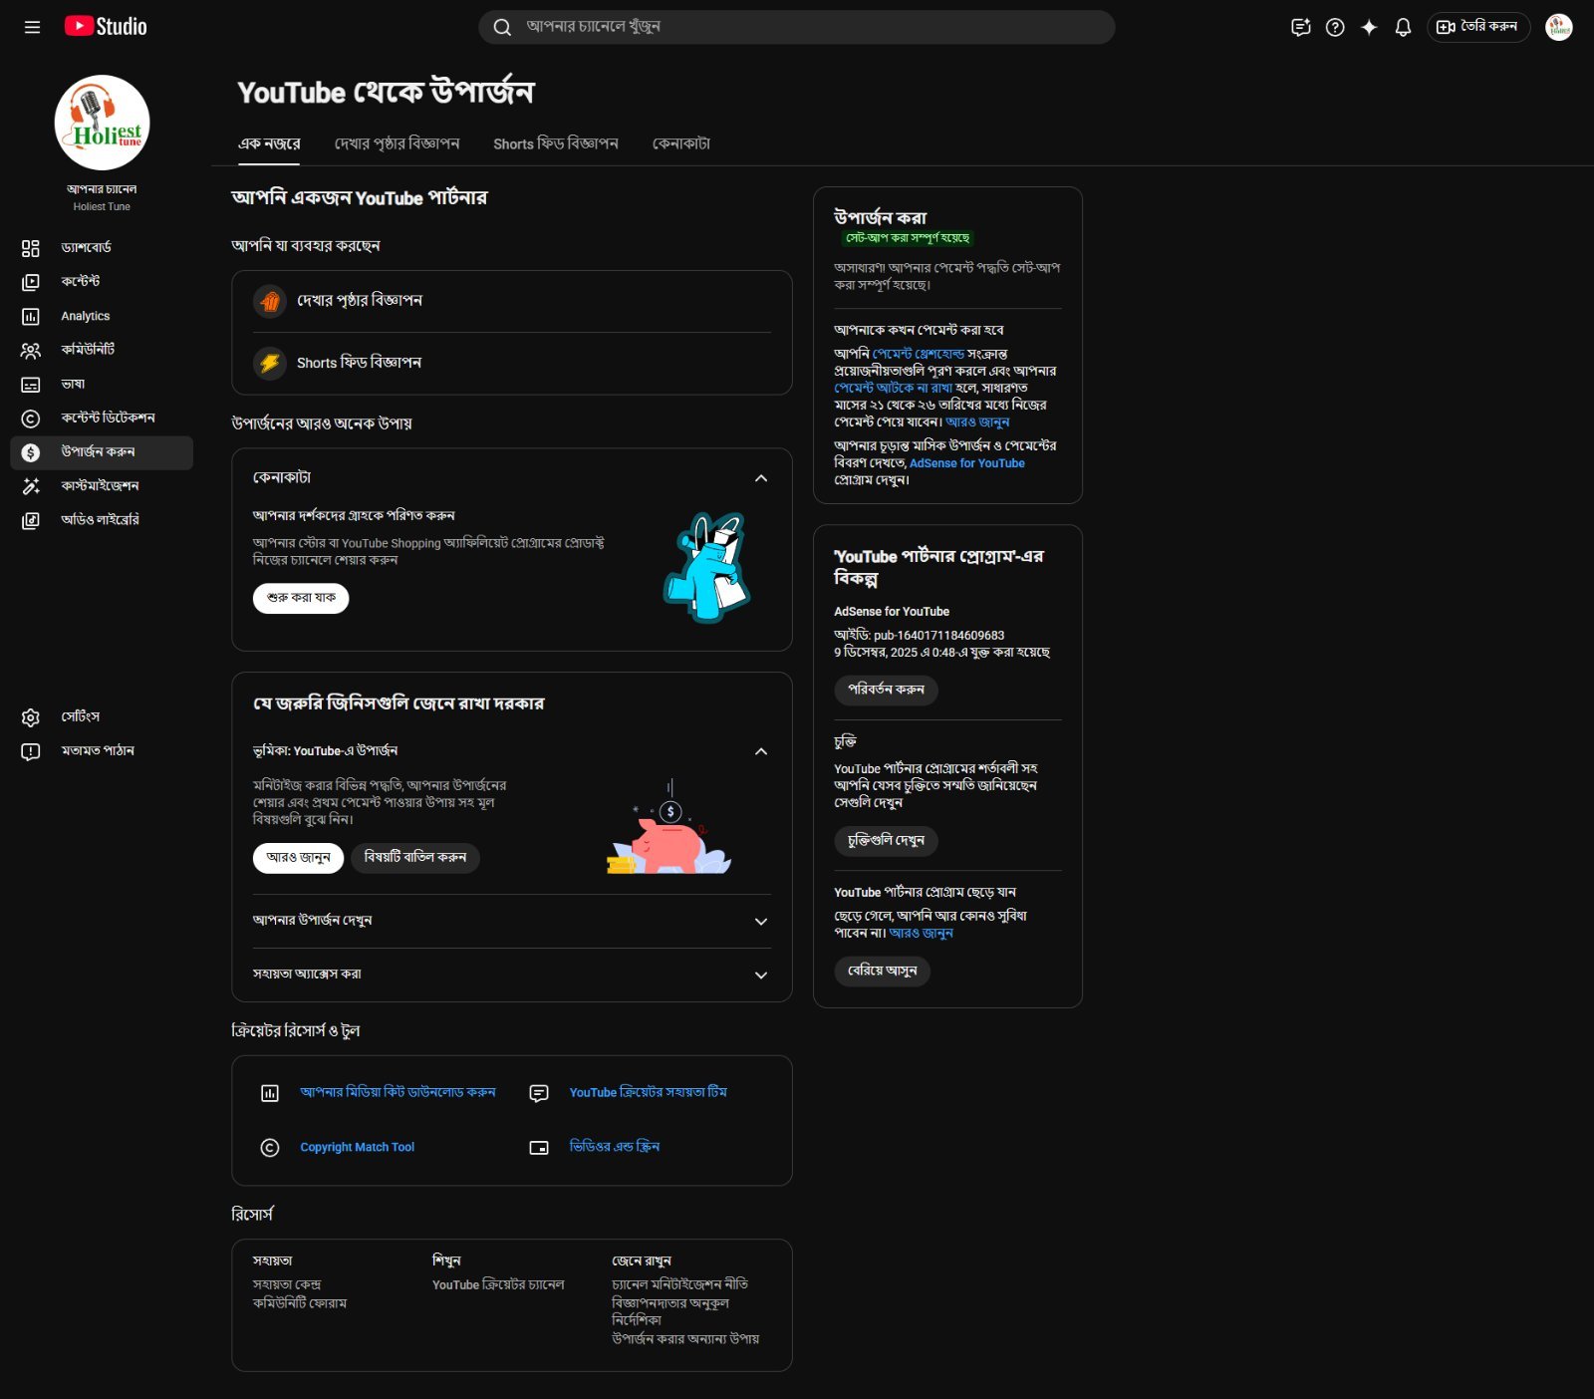Open সহায়তা কেন্দ্র help center link
The image size is (1594, 1399).
pos(286,1285)
